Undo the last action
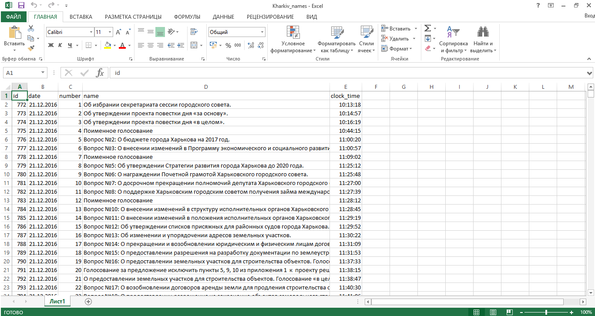Screen dimensions: 595x316 point(34,6)
